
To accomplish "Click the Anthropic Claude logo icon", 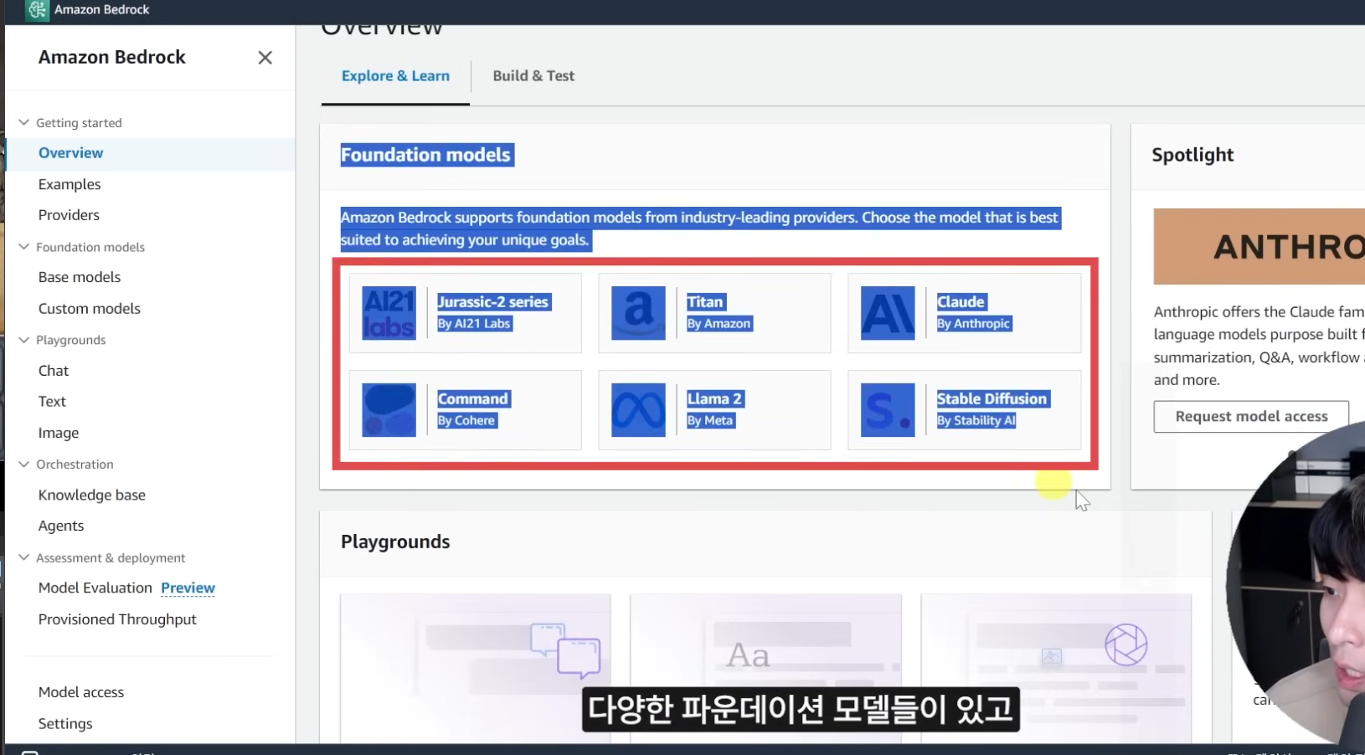I will coord(888,313).
